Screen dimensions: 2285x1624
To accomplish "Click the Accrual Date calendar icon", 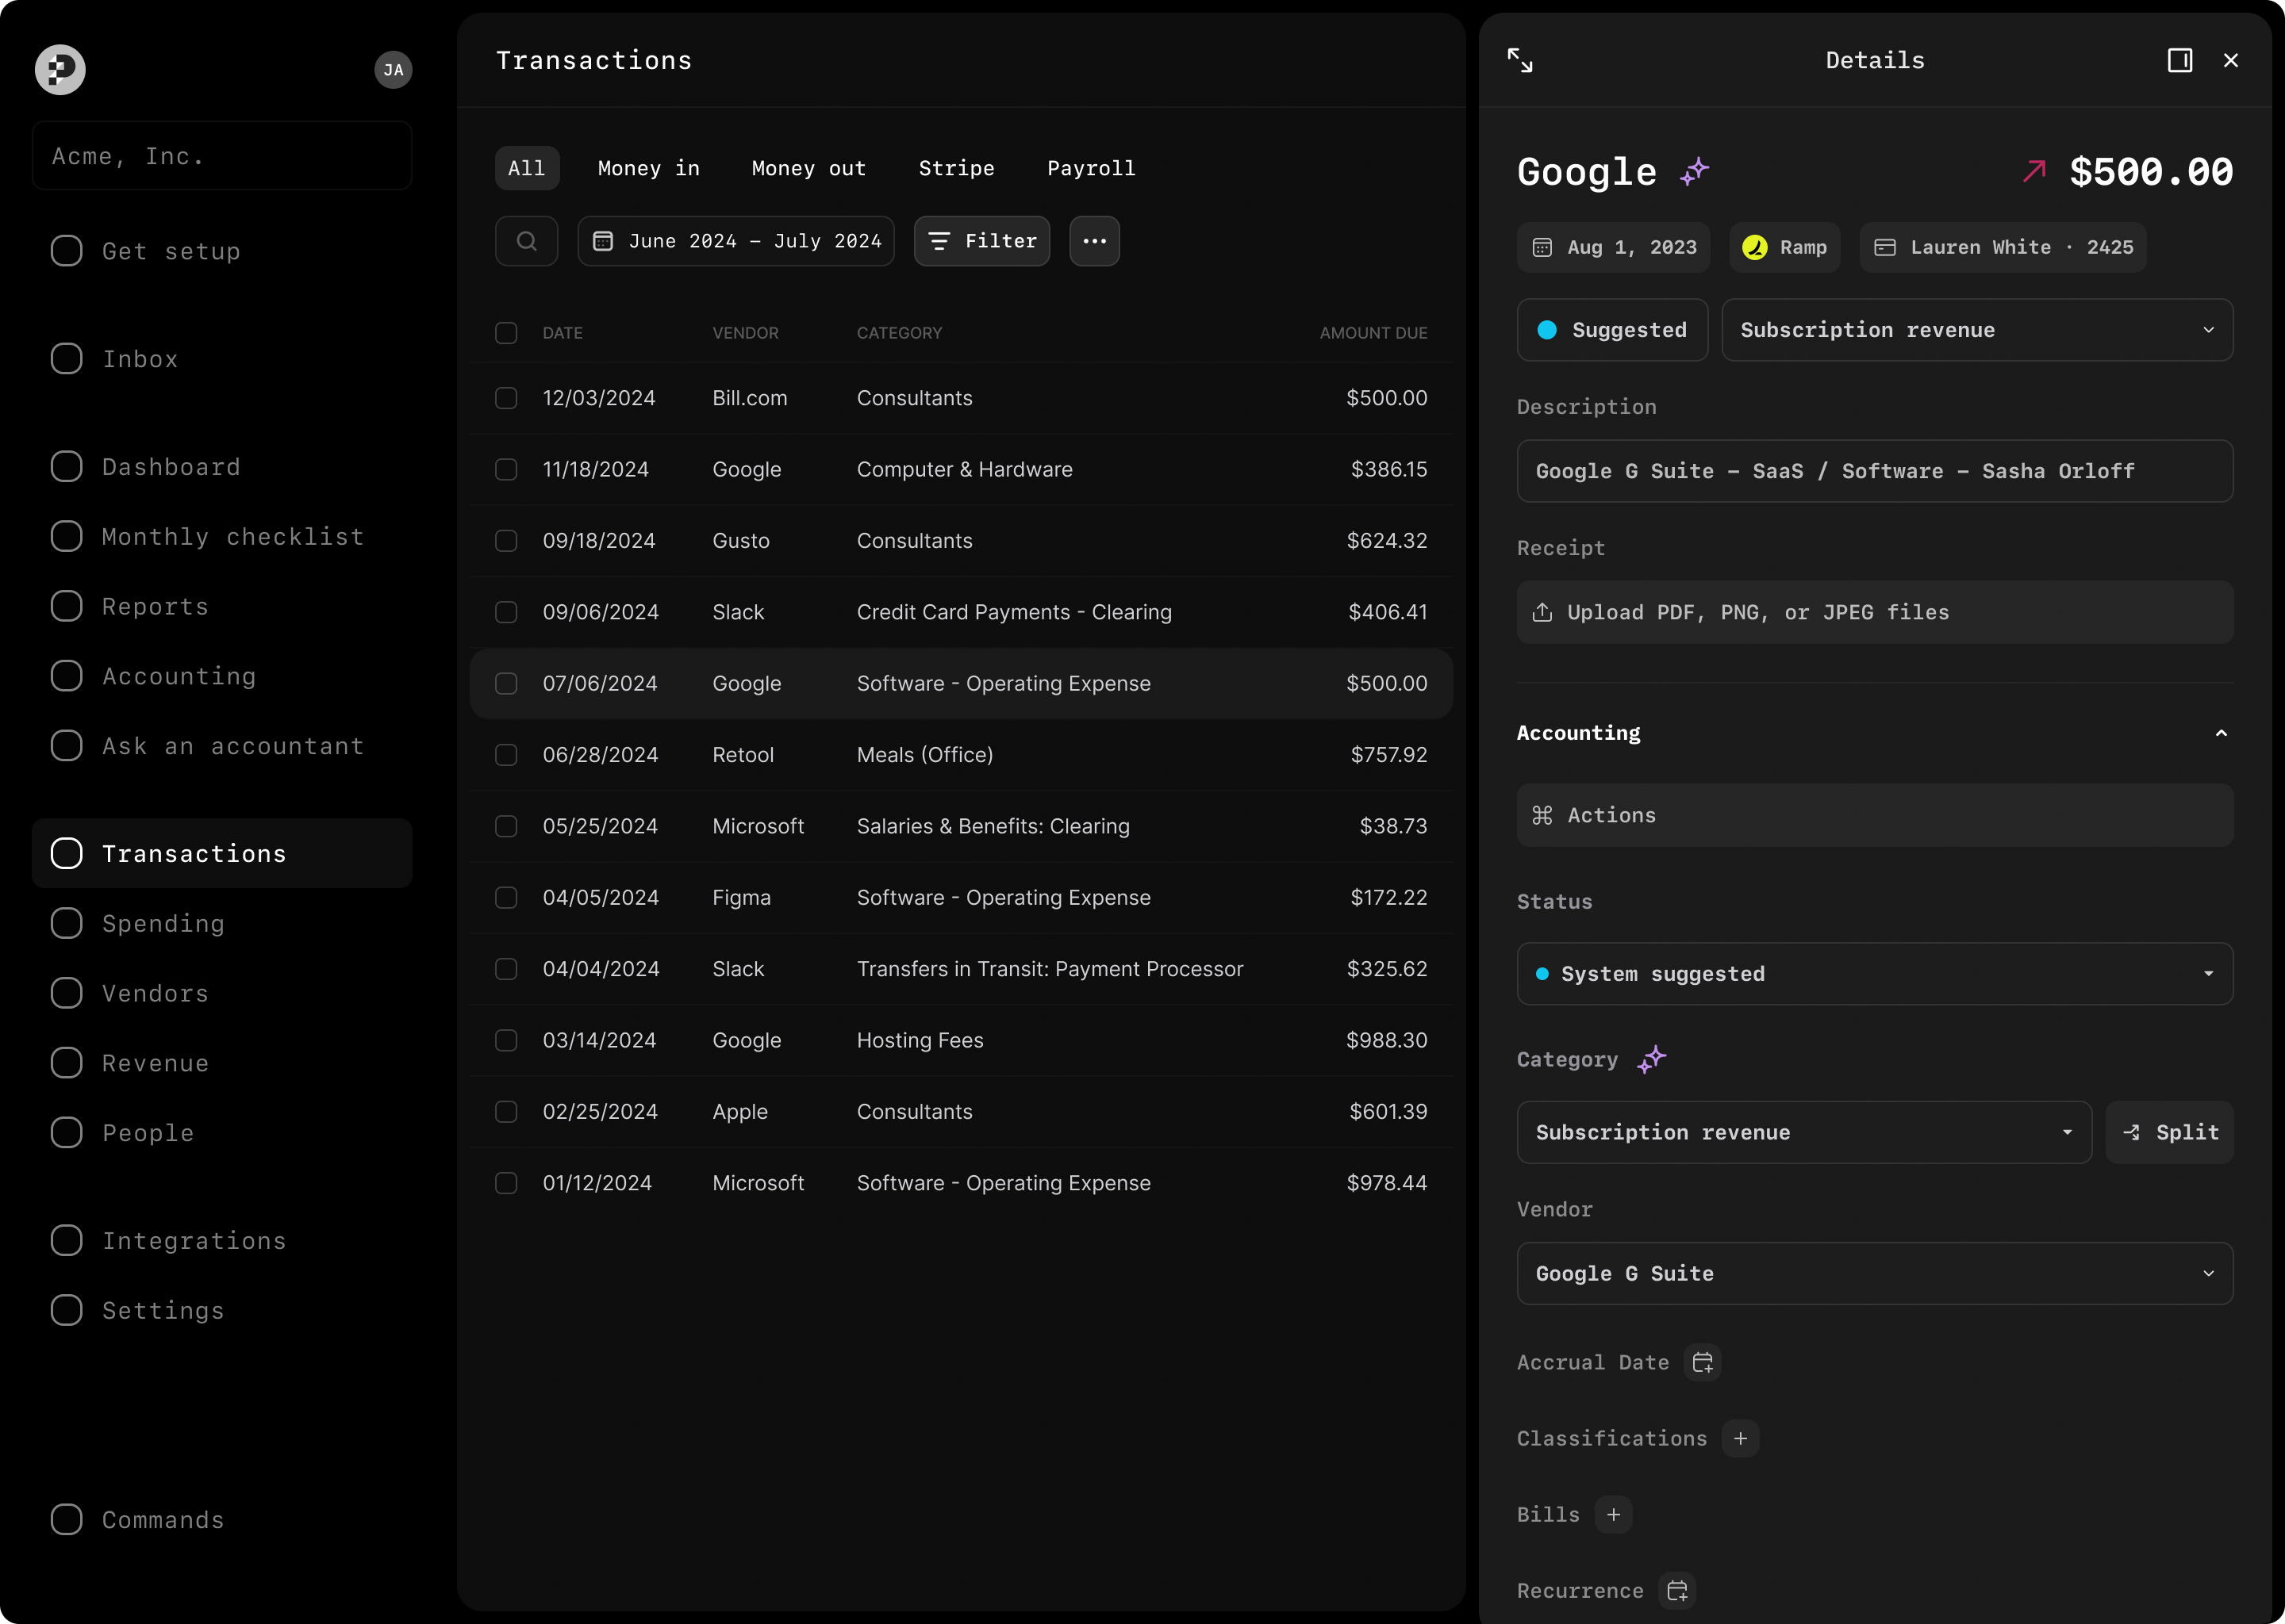I will tap(1702, 1362).
